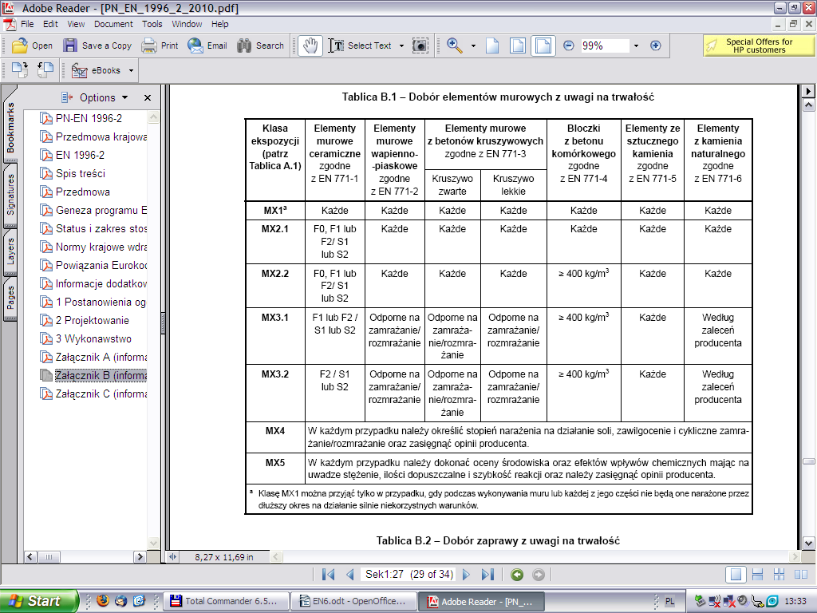817x613 pixels.
Task: Select the Zoom In magnifier tool
Action: tap(454, 45)
